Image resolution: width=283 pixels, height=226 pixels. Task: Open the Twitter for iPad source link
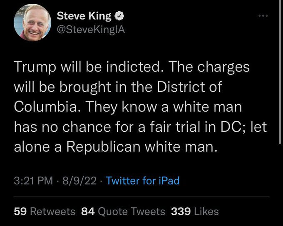coord(143,181)
